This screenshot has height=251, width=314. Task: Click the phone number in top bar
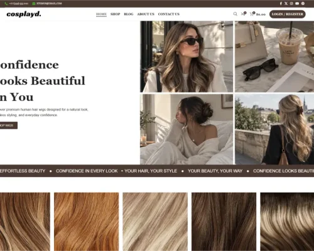point(19,4)
